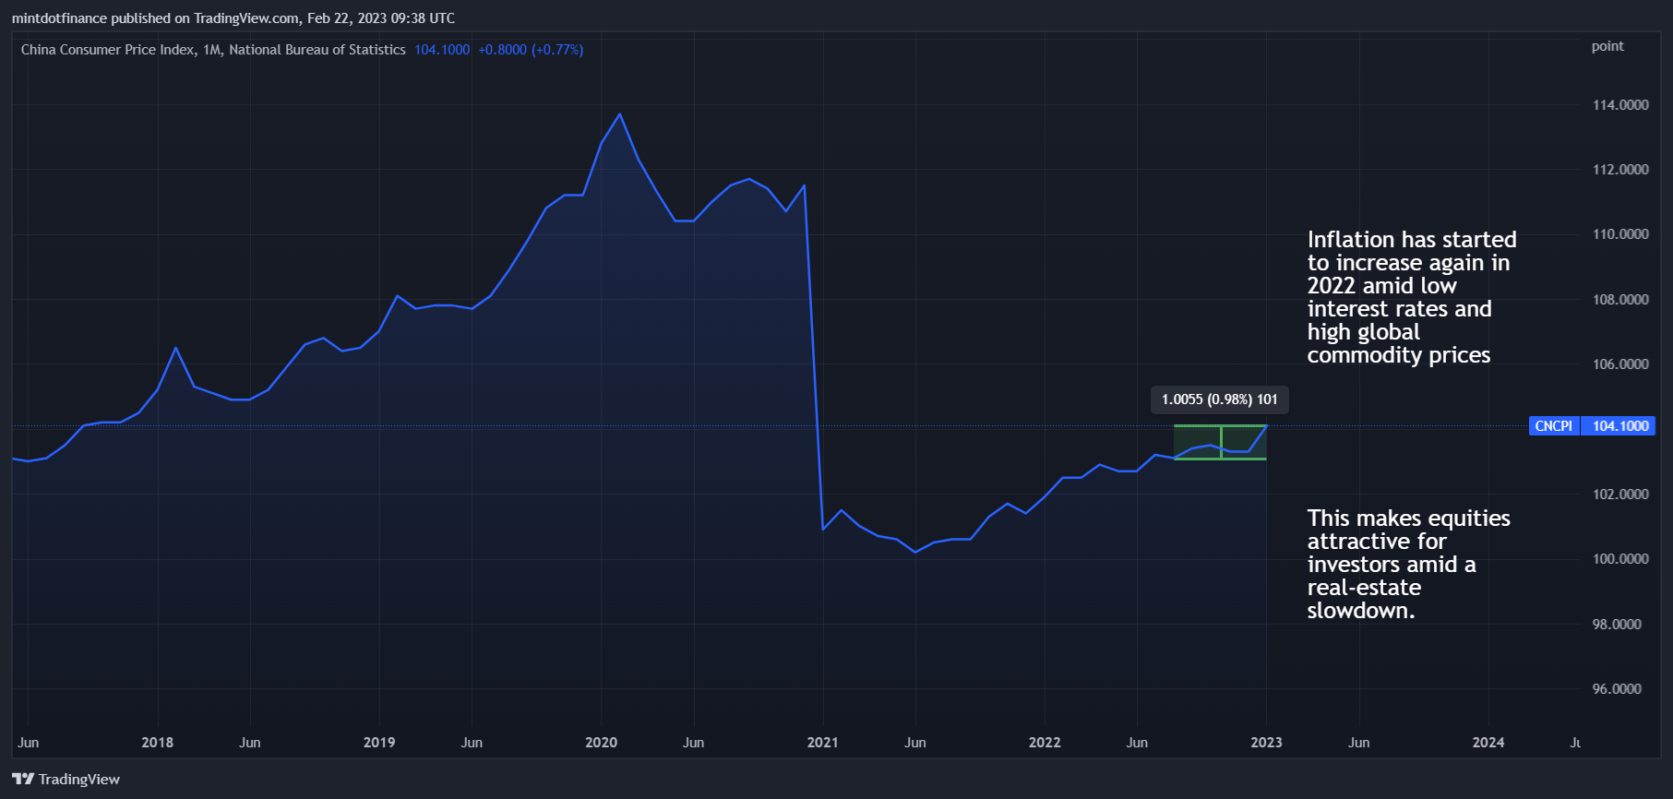Click the 100.0000 price axis label
Viewport: 1673px width, 799px height.
click(x=1620, y=559)
